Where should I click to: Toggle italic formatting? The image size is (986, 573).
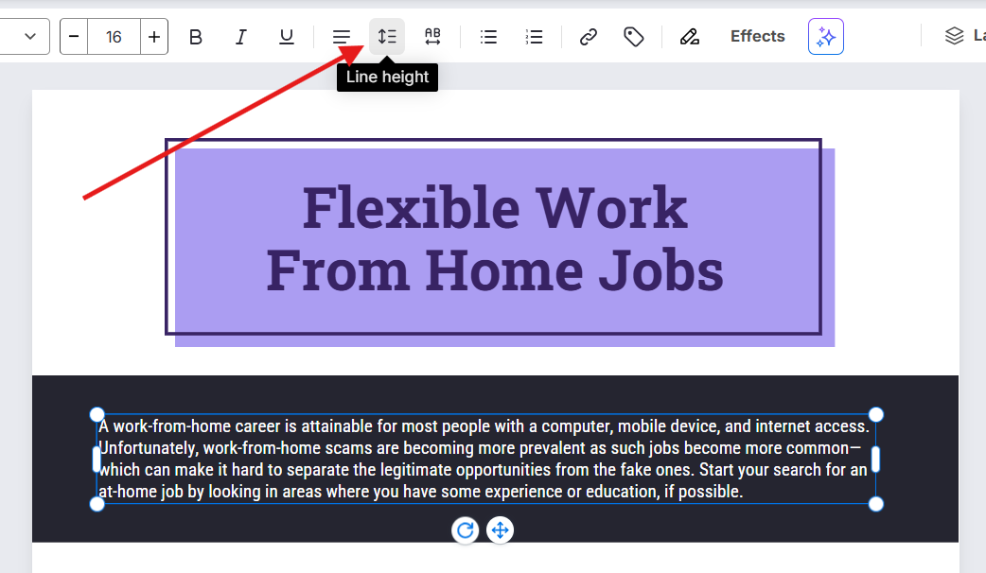(x=240, y=37)
